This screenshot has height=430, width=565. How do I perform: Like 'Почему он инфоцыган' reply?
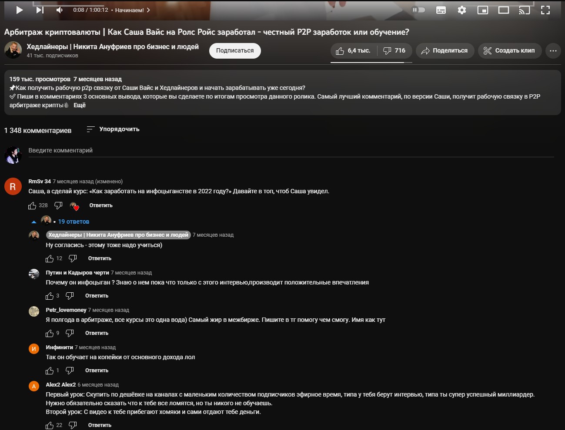50,296
